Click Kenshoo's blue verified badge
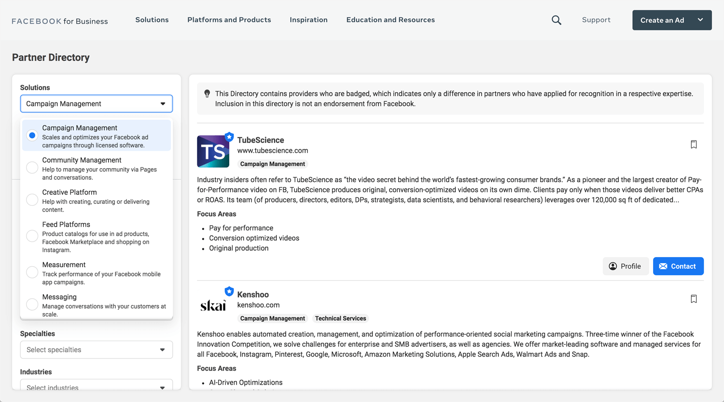Image resolution: width=724 pixels, height=402 pixels. tap(229, 291)
